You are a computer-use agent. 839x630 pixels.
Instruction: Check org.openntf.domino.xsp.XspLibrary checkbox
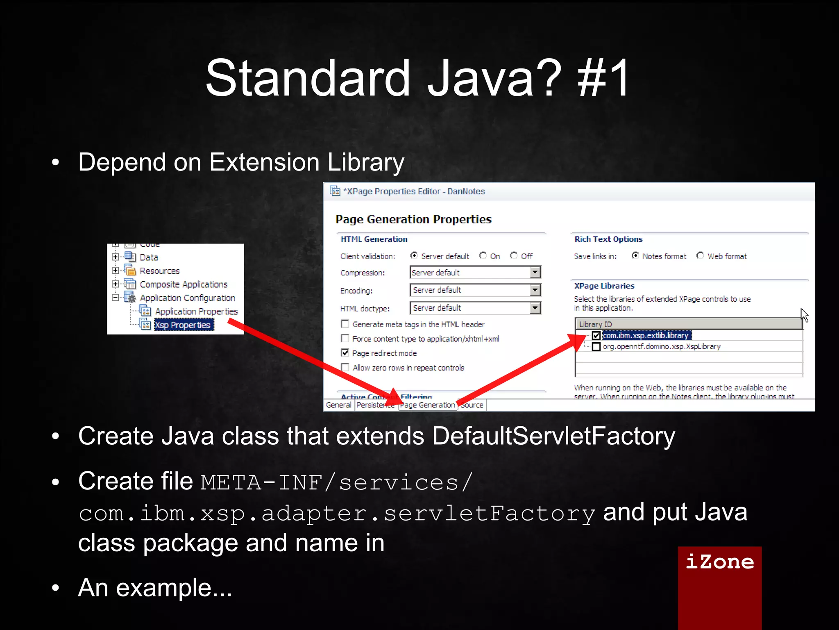[x=596, y=347]
